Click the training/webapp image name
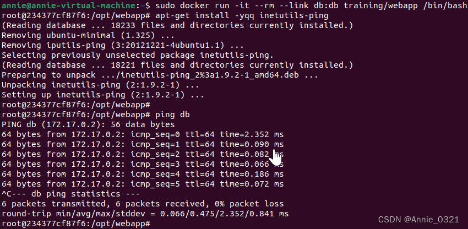The width and height of the screenshot is (468, 229). coord(381,6)
